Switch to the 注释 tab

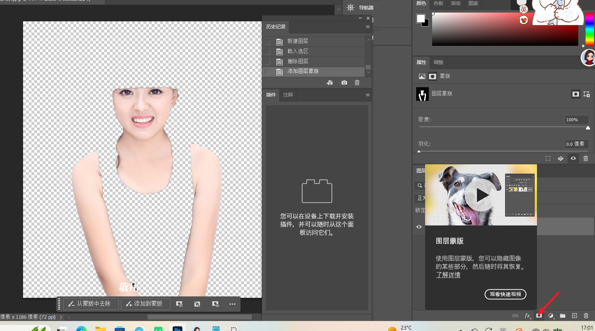point(288,95)
